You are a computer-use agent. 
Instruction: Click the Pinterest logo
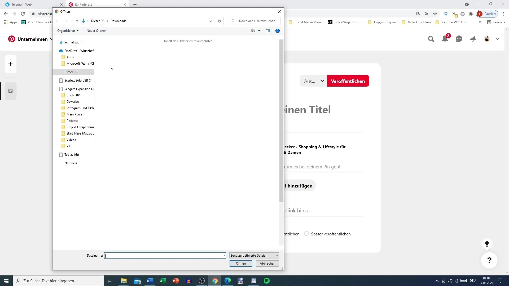(11, 39)
